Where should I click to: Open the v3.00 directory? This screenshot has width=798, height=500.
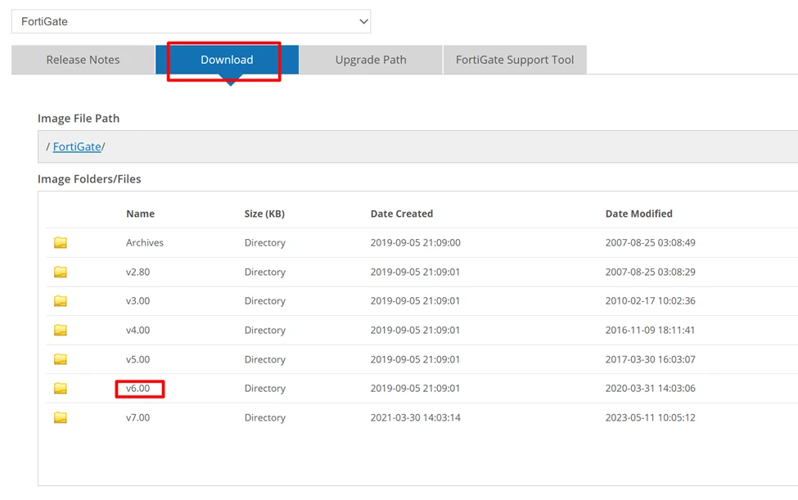[138, 300]
